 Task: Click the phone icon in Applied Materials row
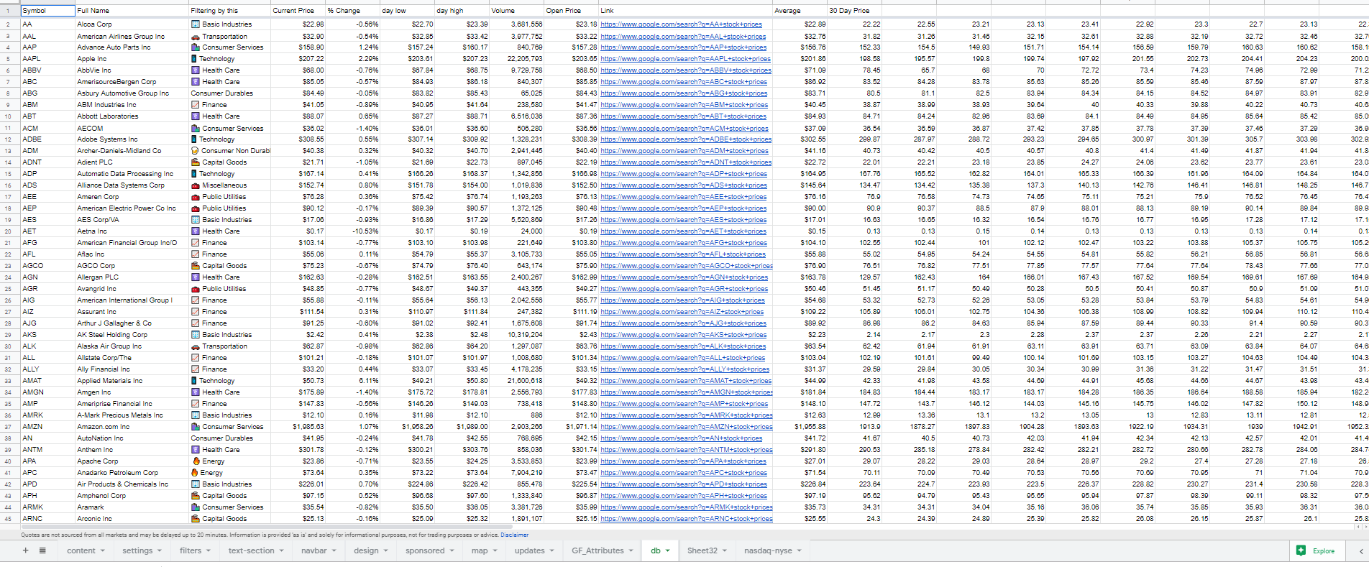coord(195,381)
